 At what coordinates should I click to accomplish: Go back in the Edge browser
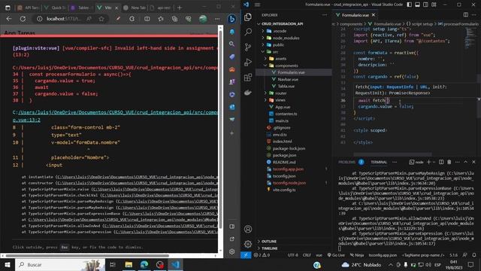pos(9,19)
